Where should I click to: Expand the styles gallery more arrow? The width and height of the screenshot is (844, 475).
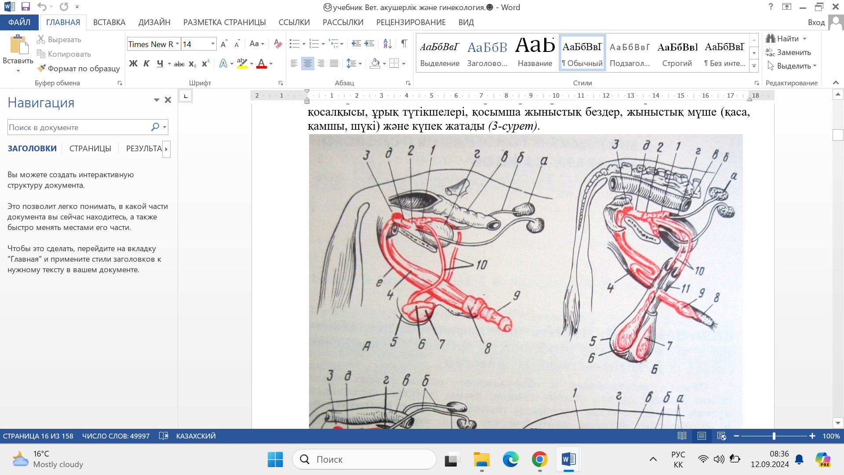(x=754, y=66)
